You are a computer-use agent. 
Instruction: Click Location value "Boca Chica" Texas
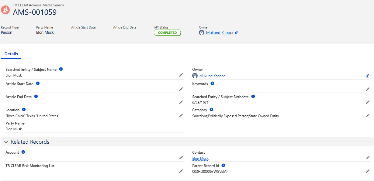tap(32, 116)
